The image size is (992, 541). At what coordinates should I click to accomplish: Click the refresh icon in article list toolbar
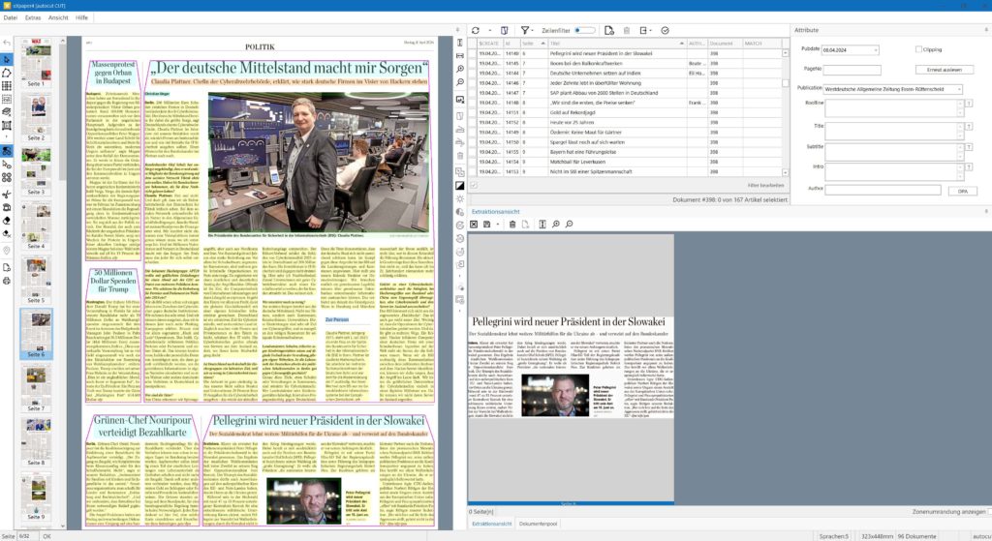(x=475, y=31)
